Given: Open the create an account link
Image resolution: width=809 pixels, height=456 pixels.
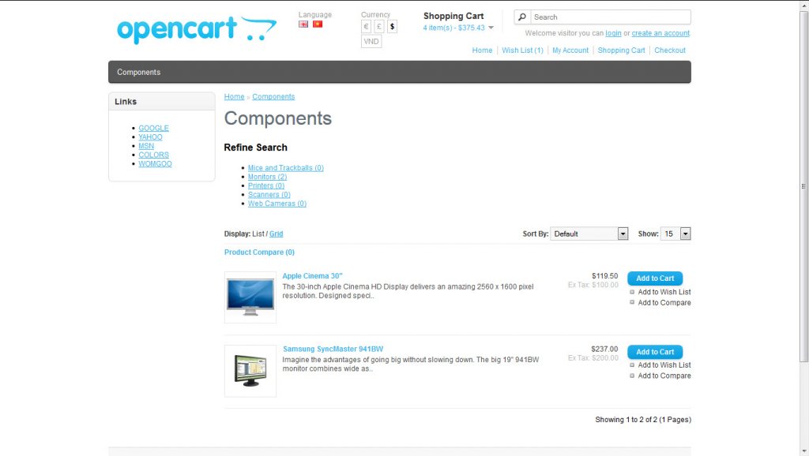Looking at the screenshot, I should pos(660,33).
